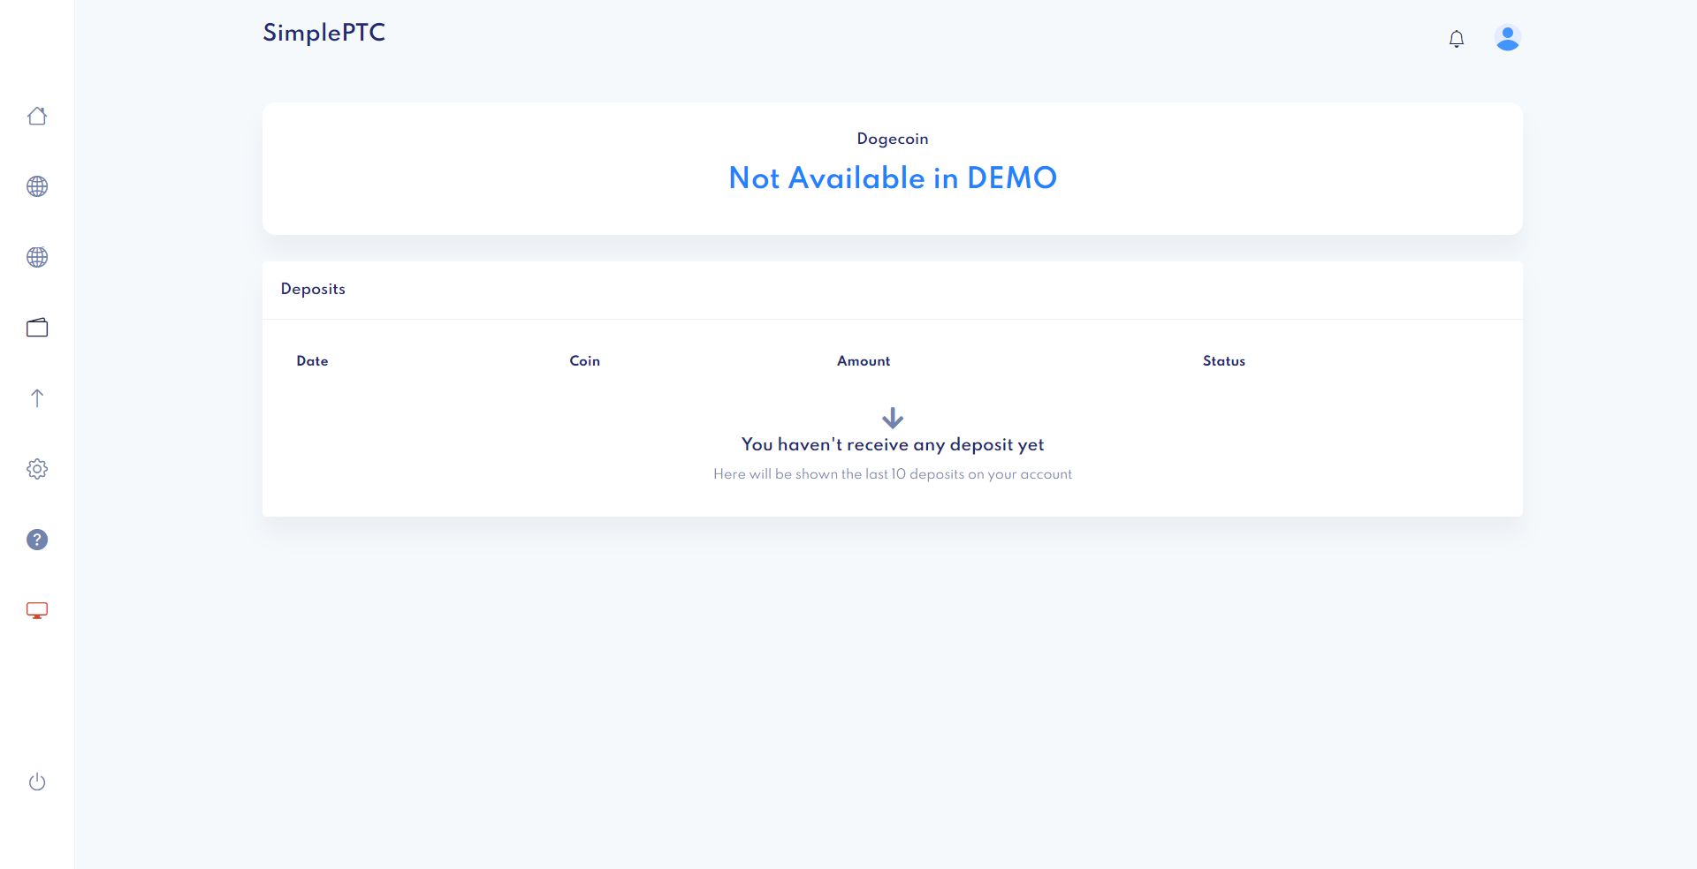Open the home dashboard icon
The height and width of the screenshot is (869, 1697).
click(x=37, y=116)
